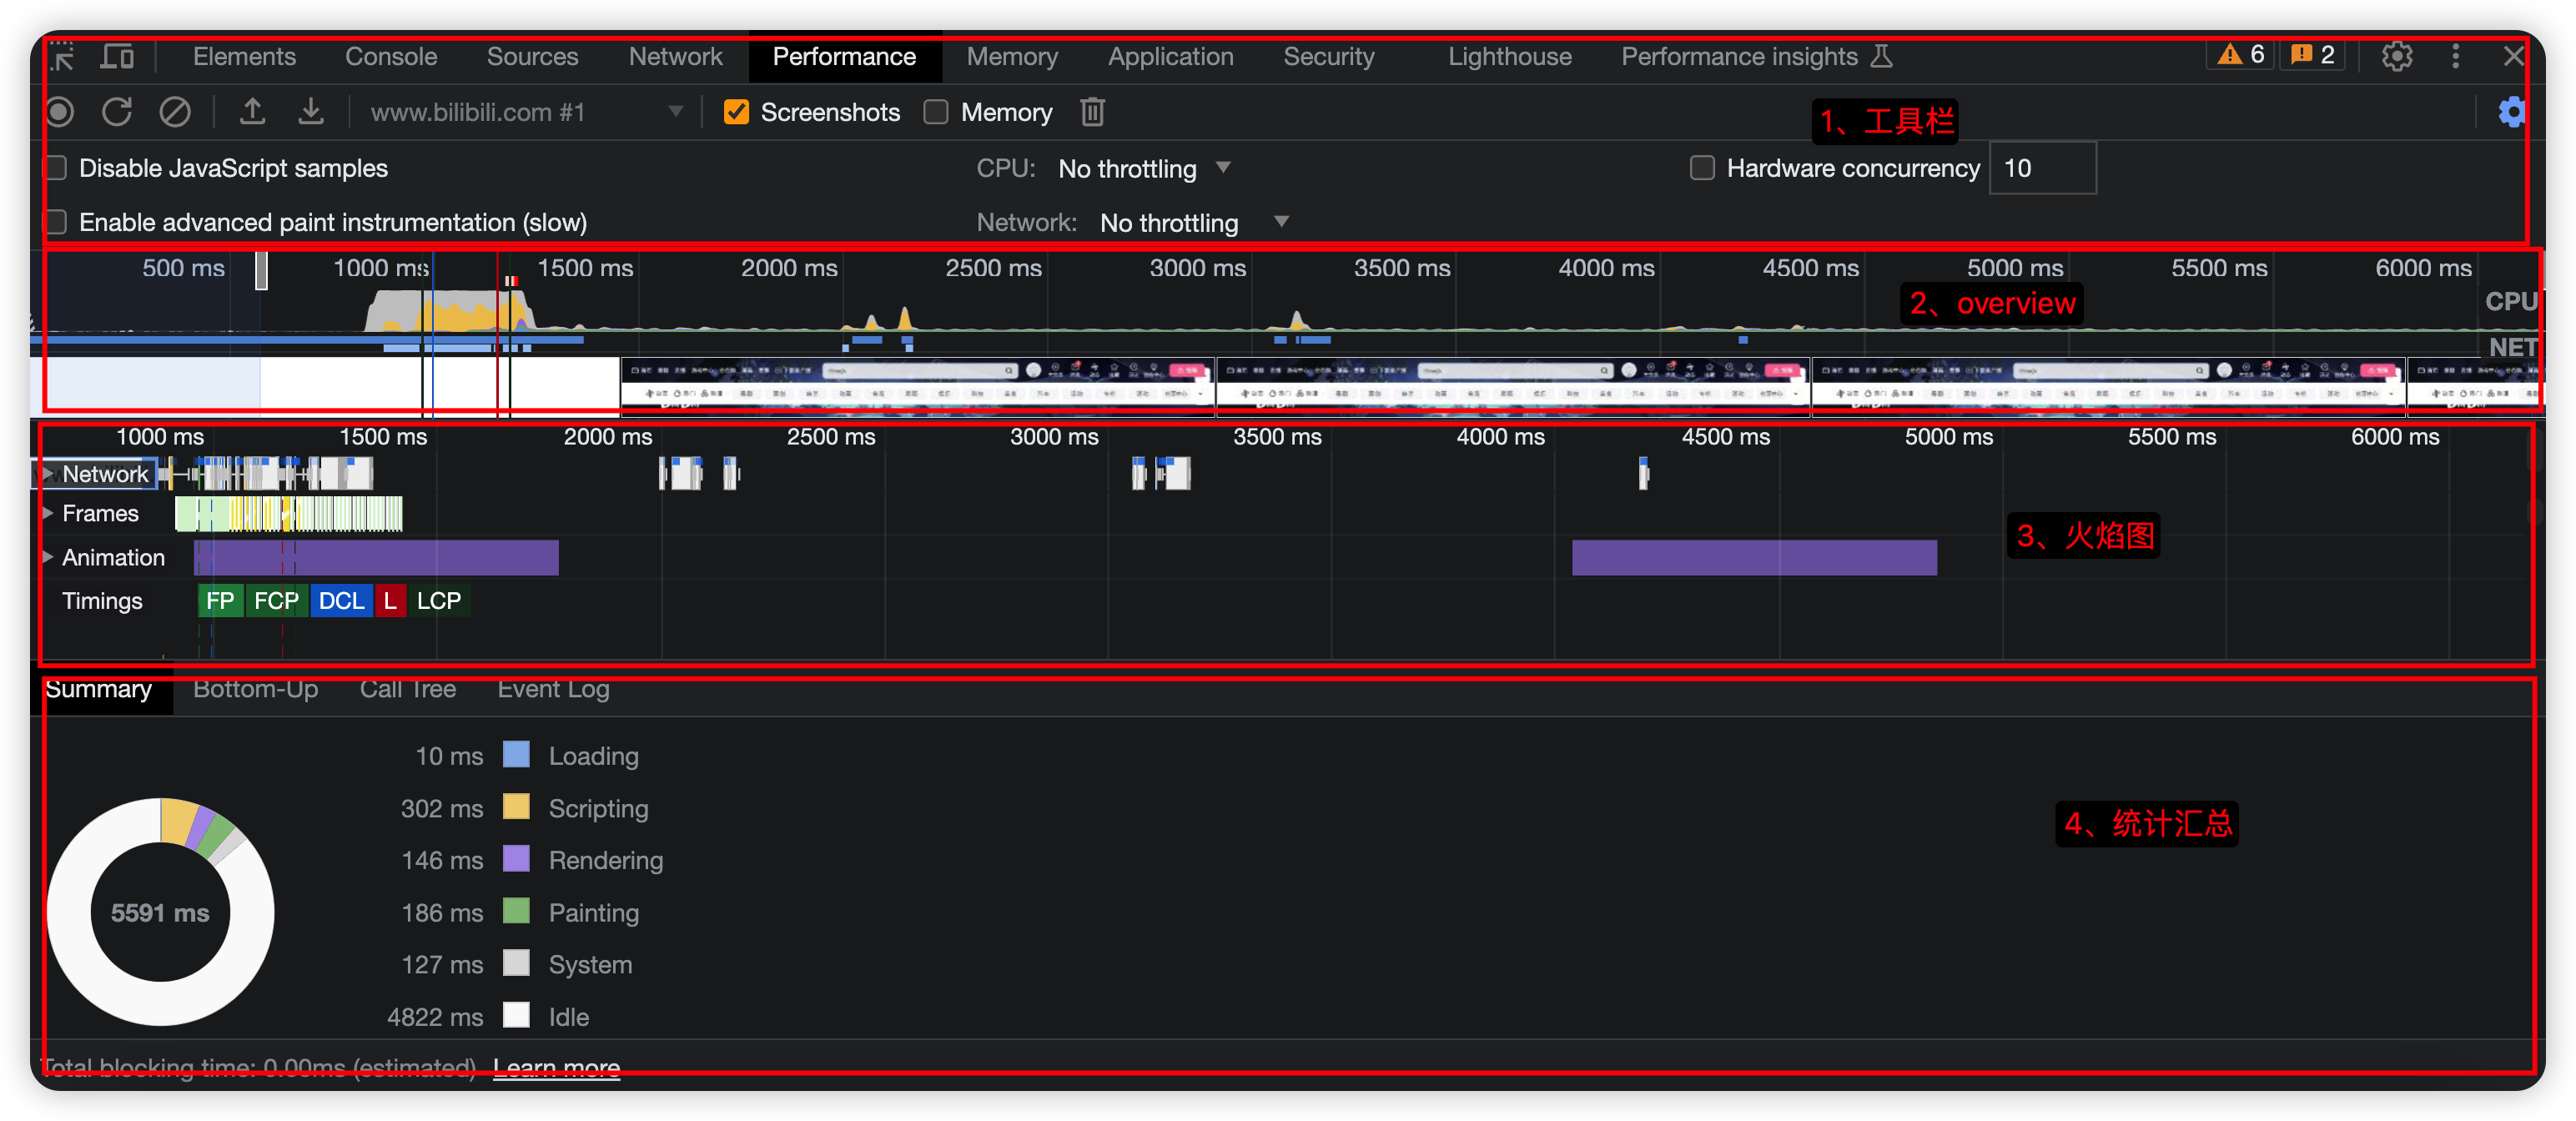Click the record button in Performance toolbar
Image resolution: width=2576 pixels, height=1121 pixels.
coord(60,112)
